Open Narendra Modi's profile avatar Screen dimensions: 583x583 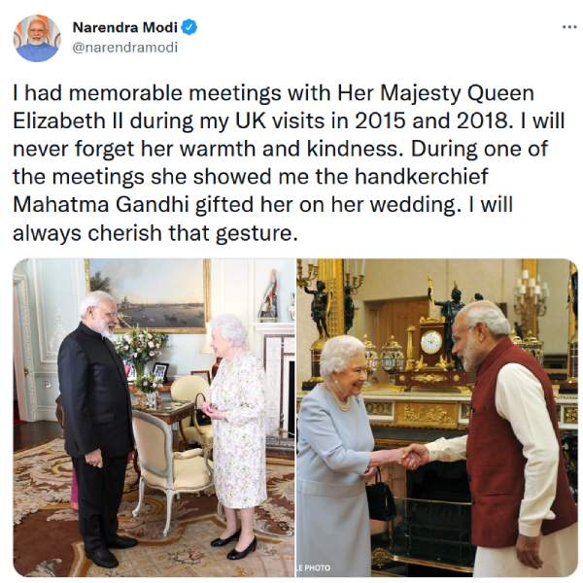click(x=37, y=38)
